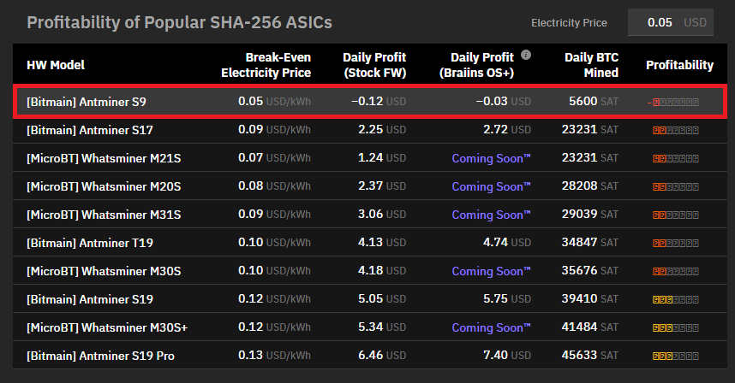Click the -0.12 USD stock profit value
Screen dimensions: 735x383
click(379, 102)
